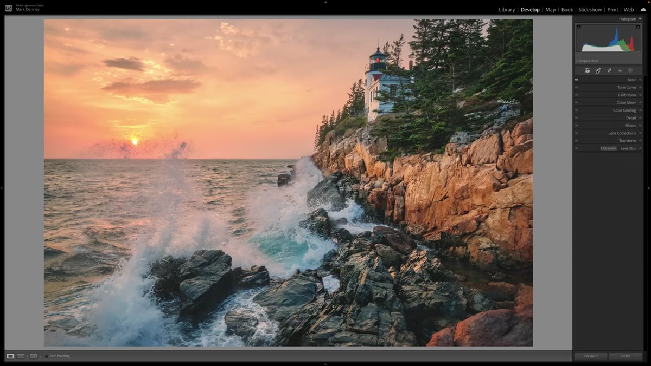Screen dimensions: 651x366
Task: Open the Reference view button
Action: 21,356
